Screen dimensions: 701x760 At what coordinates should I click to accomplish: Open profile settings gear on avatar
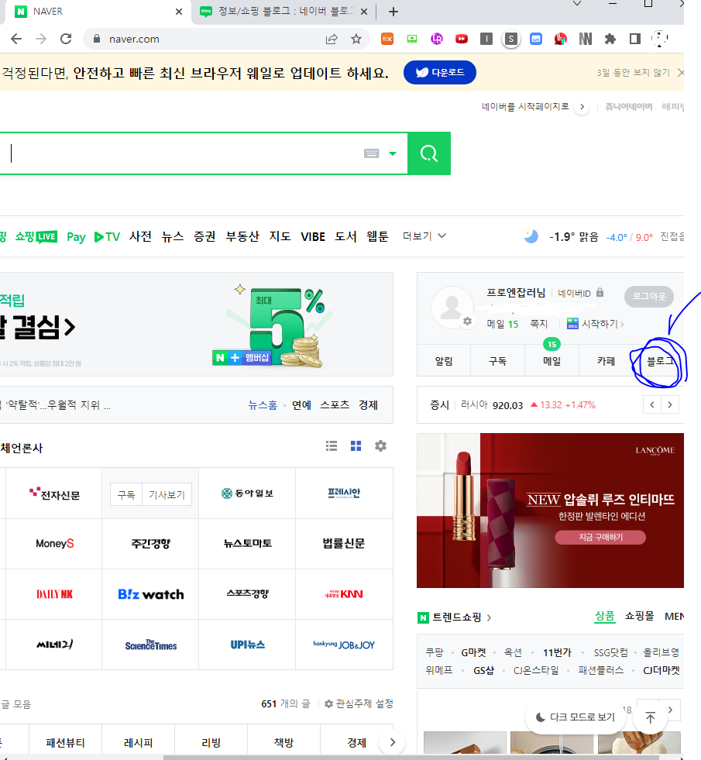(467, 322)
